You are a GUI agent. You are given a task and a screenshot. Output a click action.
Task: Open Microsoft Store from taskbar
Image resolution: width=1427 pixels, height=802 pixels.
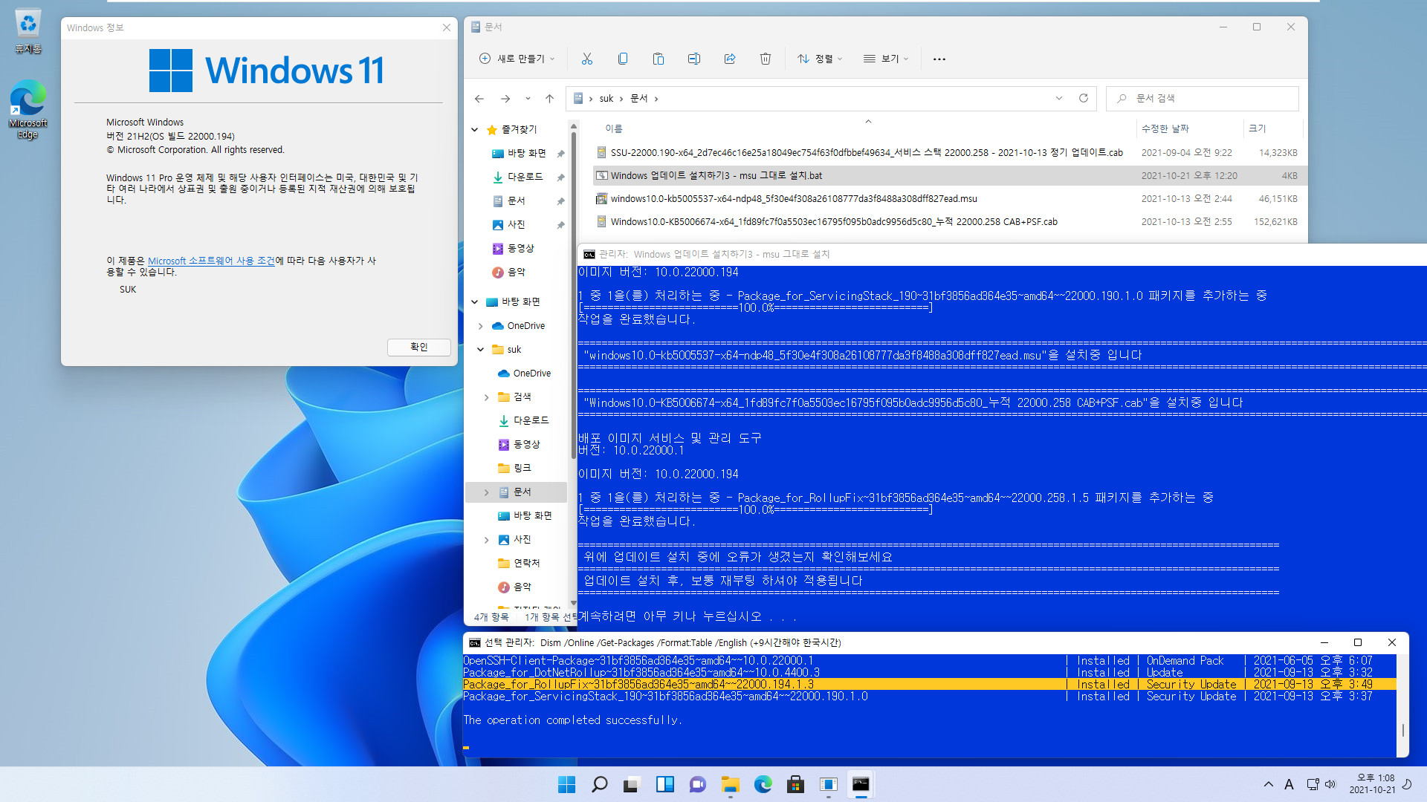(795, 784)
